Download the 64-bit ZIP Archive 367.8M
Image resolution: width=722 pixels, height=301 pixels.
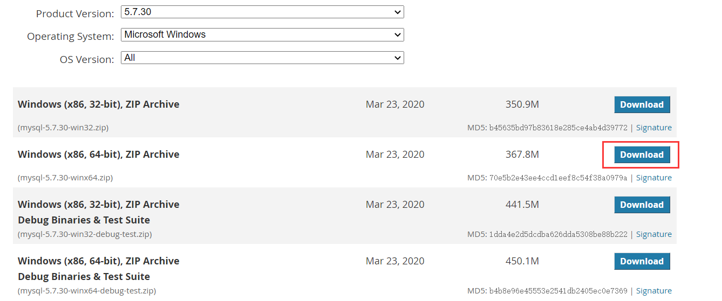642,155
